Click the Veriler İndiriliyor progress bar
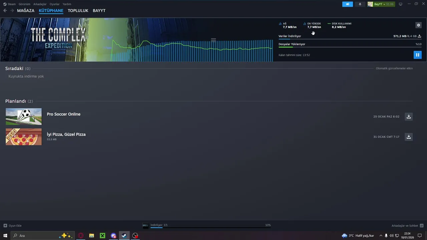 tap(350, 39)
